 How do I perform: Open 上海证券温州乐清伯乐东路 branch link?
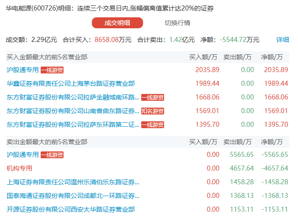[73, 182]
